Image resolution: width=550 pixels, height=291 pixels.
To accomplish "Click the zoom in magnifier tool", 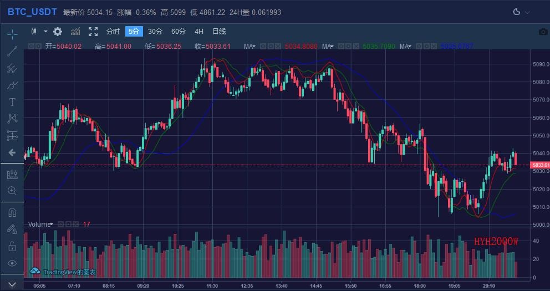I will click(x=12, y=191).
